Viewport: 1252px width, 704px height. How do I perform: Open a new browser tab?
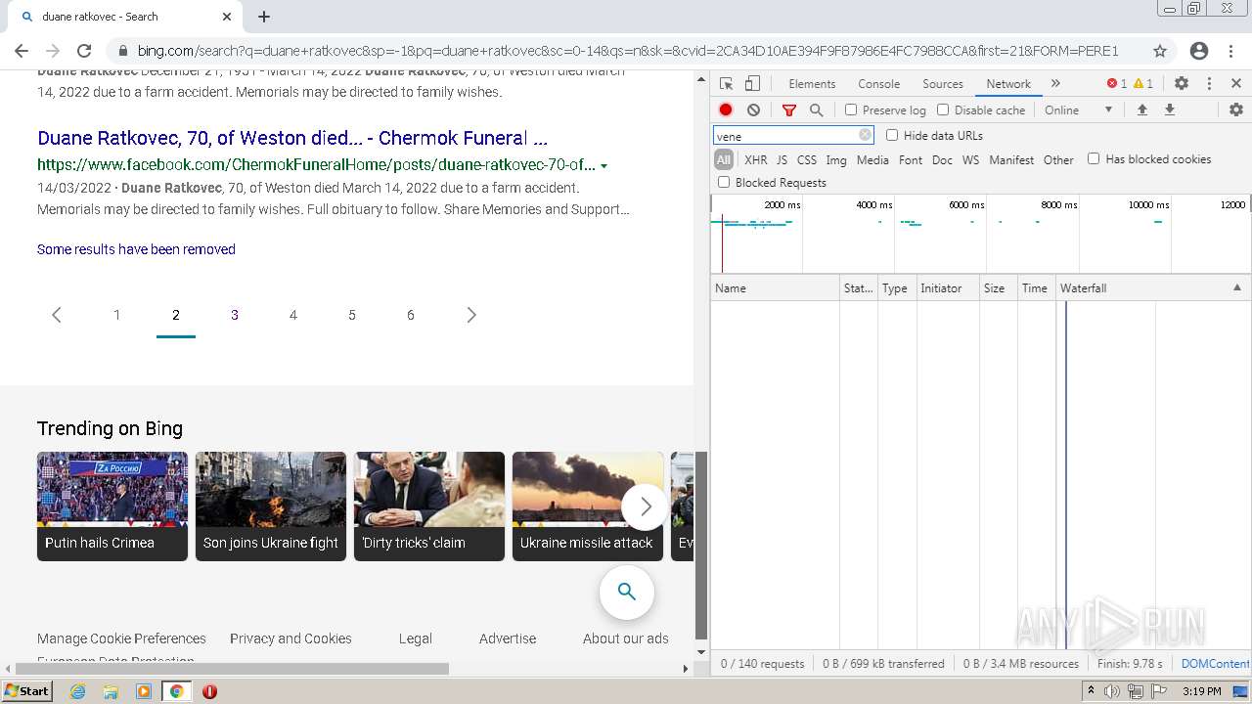pyautogui.click(x=264, y=17)
